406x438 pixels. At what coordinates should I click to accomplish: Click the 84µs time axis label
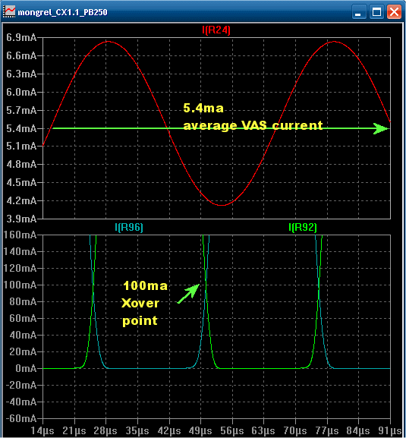pos(358,430)
